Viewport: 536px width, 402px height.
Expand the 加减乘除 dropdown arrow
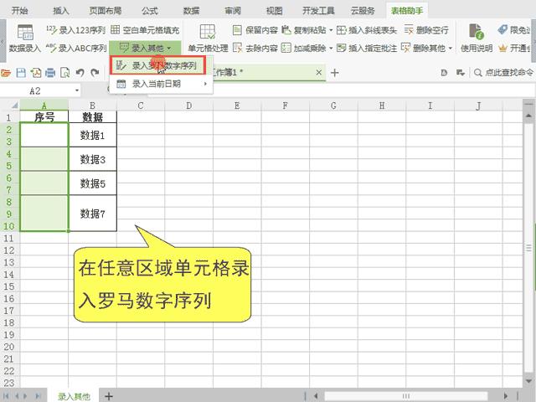(x=331, y=49)
